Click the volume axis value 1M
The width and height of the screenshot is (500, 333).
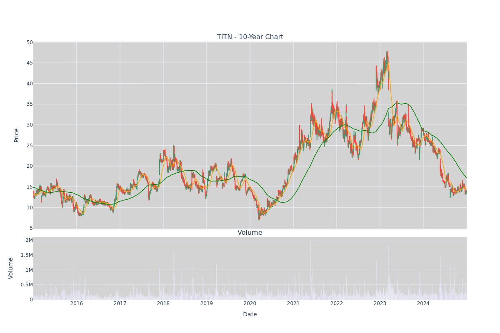(29, 270)
